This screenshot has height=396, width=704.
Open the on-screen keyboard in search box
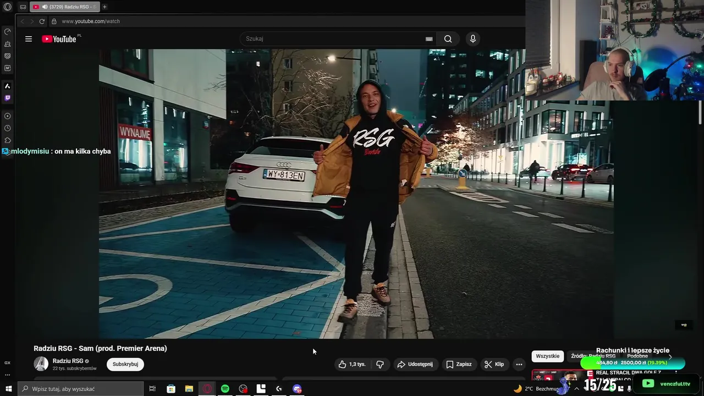pos(429,39)
